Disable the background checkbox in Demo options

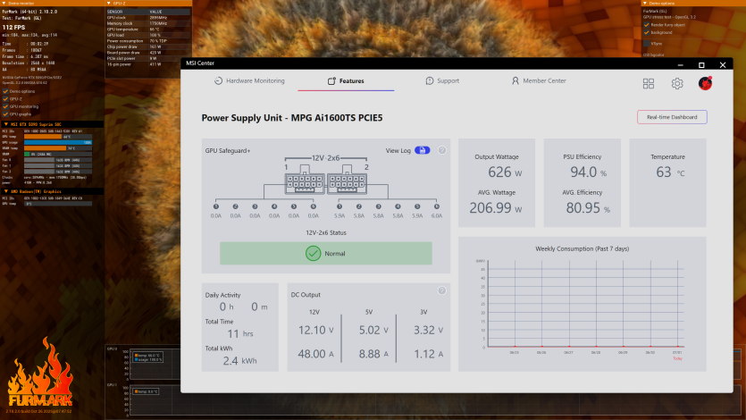click(x=646, y=32)
